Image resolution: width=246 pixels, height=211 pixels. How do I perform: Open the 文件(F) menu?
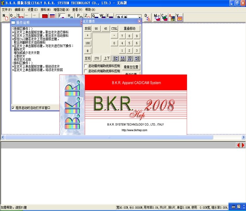click(7, 10)
